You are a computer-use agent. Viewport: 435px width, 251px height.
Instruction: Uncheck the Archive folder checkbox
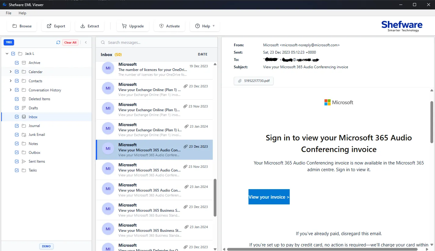coord(17,63)
